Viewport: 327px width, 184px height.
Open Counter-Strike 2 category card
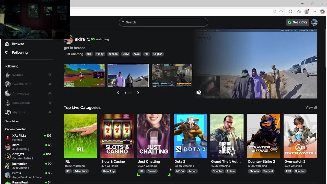point(263,136)
